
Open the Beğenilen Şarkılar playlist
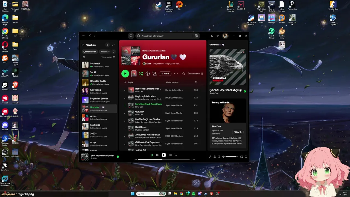tap(99, 100)
